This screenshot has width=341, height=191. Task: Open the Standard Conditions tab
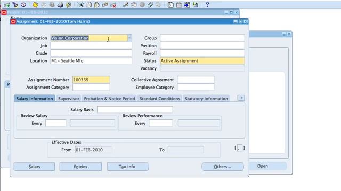160,99
